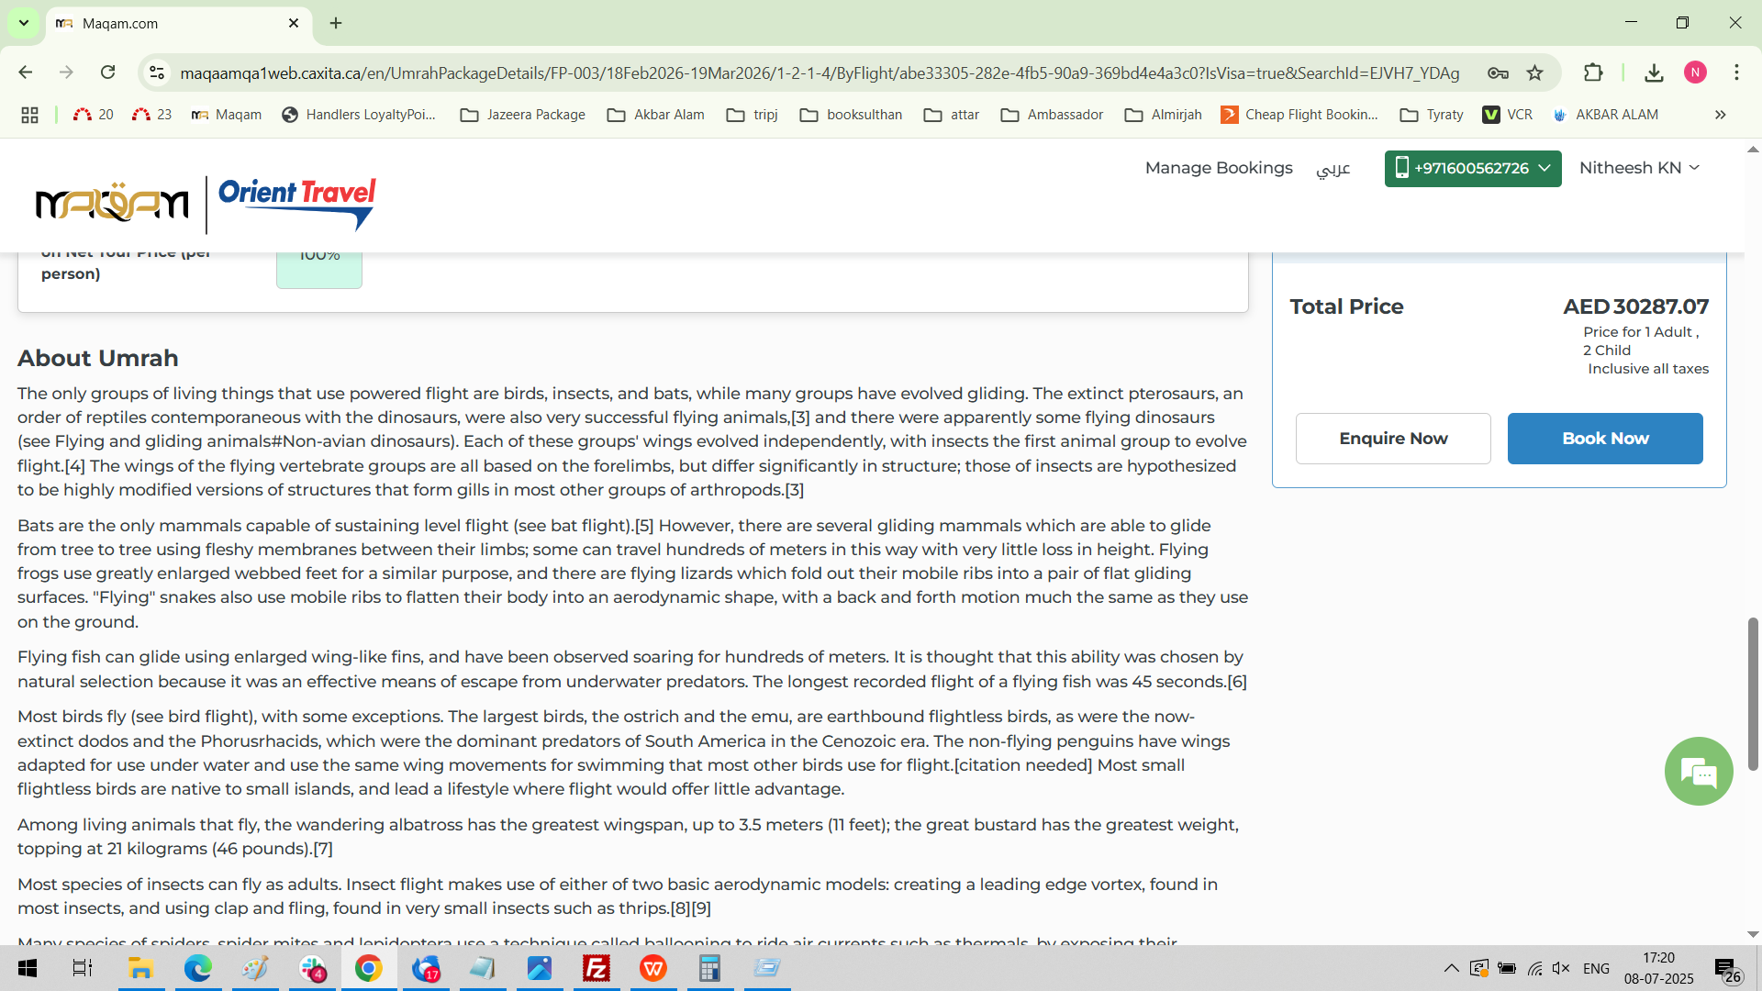Show more bookmarks with the chevron
1762x991 pixels.
click(x=1720, y=115)
